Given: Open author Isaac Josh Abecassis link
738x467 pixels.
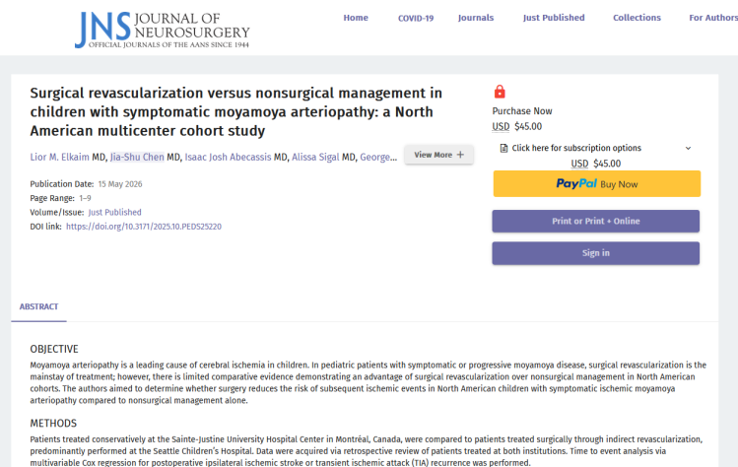Looking at the screenshot, I should click(x=228, y=158).
